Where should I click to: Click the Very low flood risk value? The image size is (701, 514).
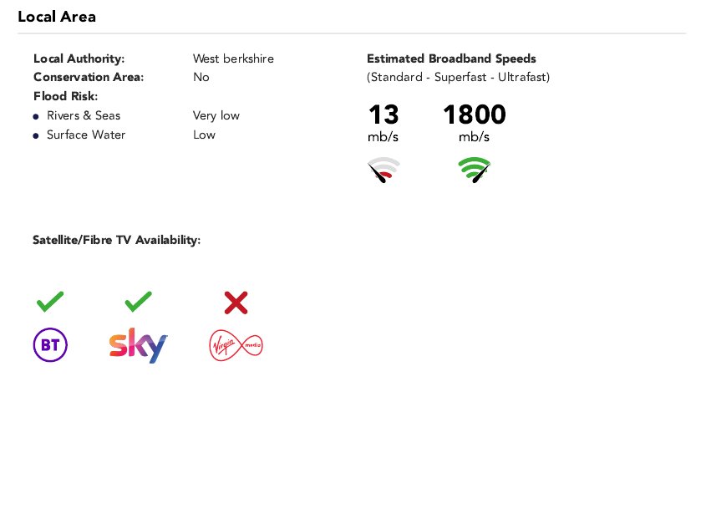(x=216, y=115)
